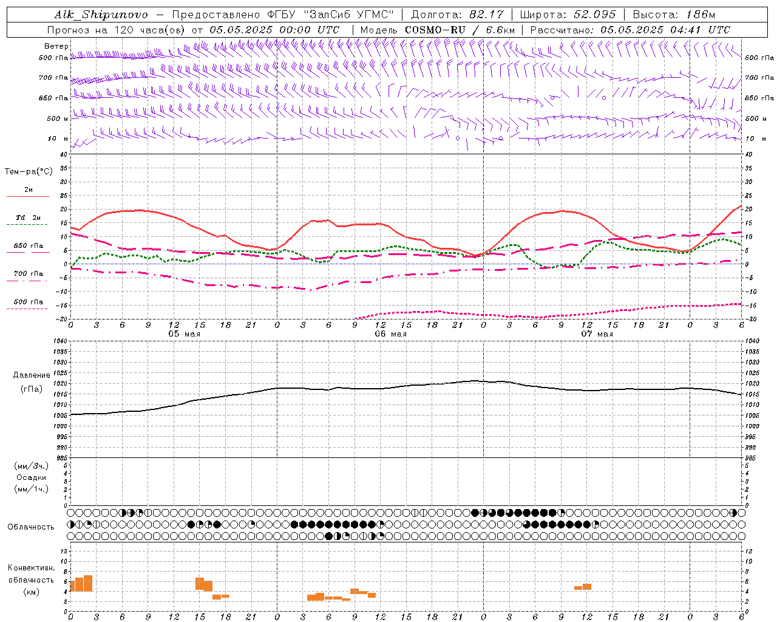Click the 07 мая date label
The height and width of the screenshot is (622, 777).
597,334
